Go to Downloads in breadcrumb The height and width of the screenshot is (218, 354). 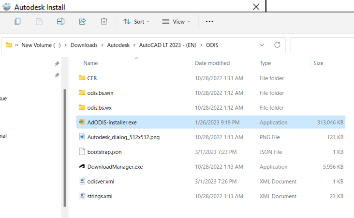click(x=84, y=45)
